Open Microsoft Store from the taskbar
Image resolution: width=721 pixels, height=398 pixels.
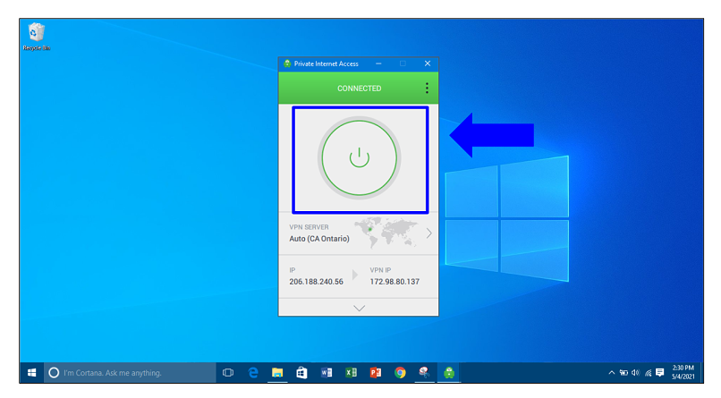point(301,373)
